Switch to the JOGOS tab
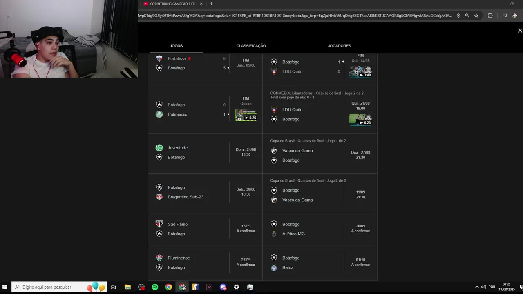The width and height of the screenshot is (523, 294). pyautogui.click(x=176, y=46)
